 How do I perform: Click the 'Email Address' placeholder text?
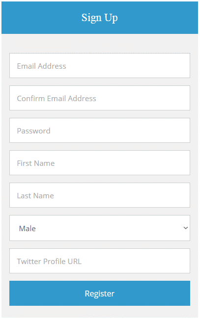(x=41, y=66)
